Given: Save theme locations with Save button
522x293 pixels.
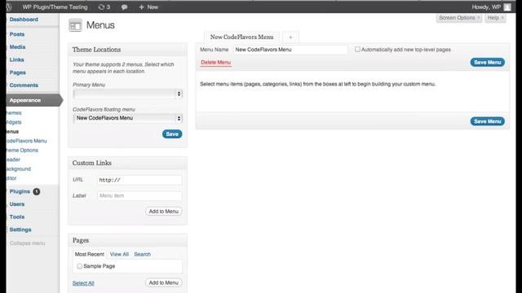Looking at the screenshot, I should [x=172, y=133].
